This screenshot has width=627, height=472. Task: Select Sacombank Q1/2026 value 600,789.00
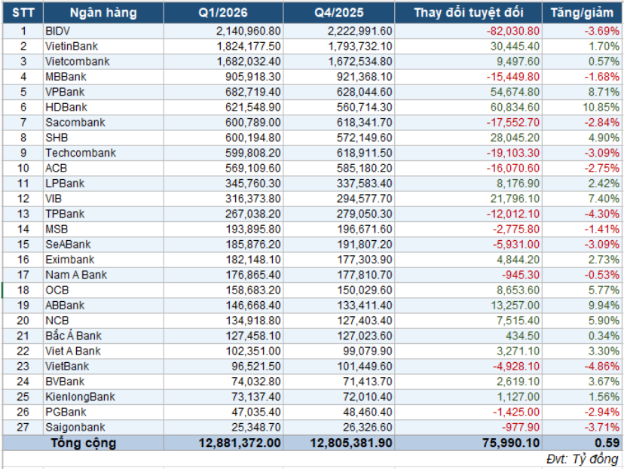[x=223, y=123]
